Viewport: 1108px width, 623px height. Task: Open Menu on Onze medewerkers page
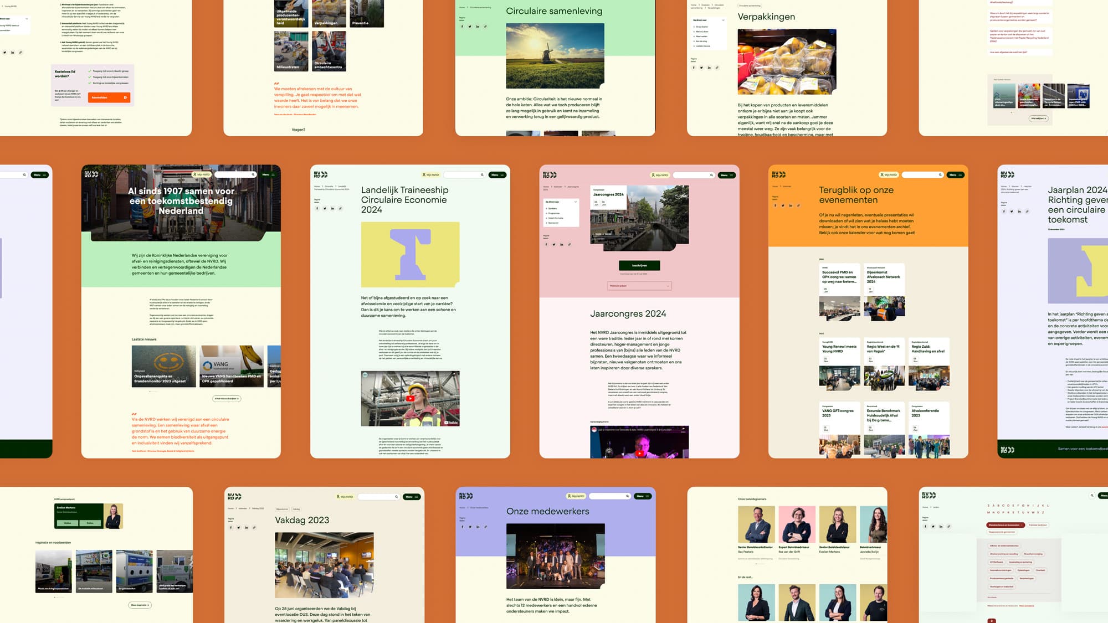(x=643, y=496)
